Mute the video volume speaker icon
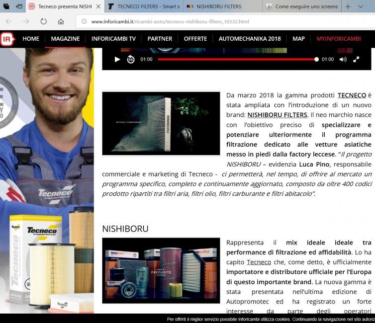The width and height of the screenshot is (375, 323). 343,59
